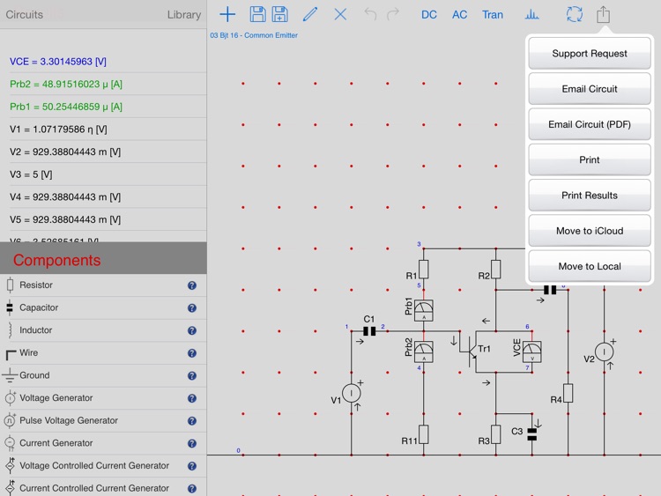
Task: Click the Components panel header
Action: tap(103, 260)
